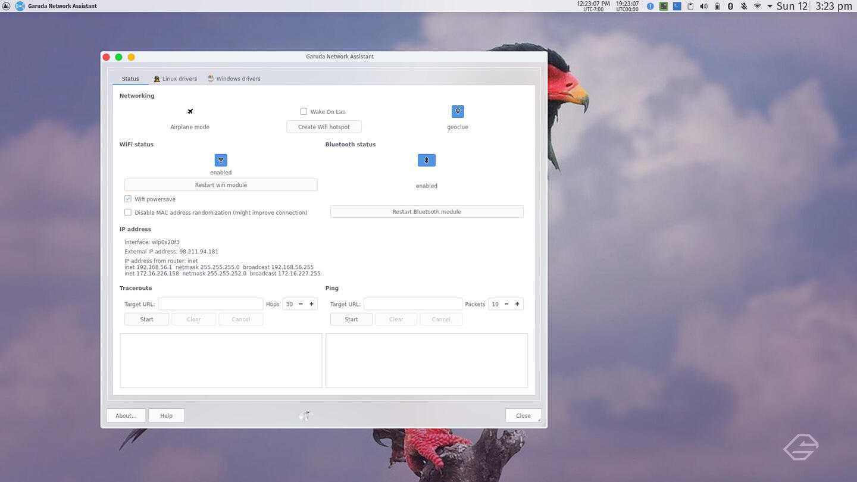Click the green terminal tray icon
This screenshot has width=857, height=482.
[664, 6]
